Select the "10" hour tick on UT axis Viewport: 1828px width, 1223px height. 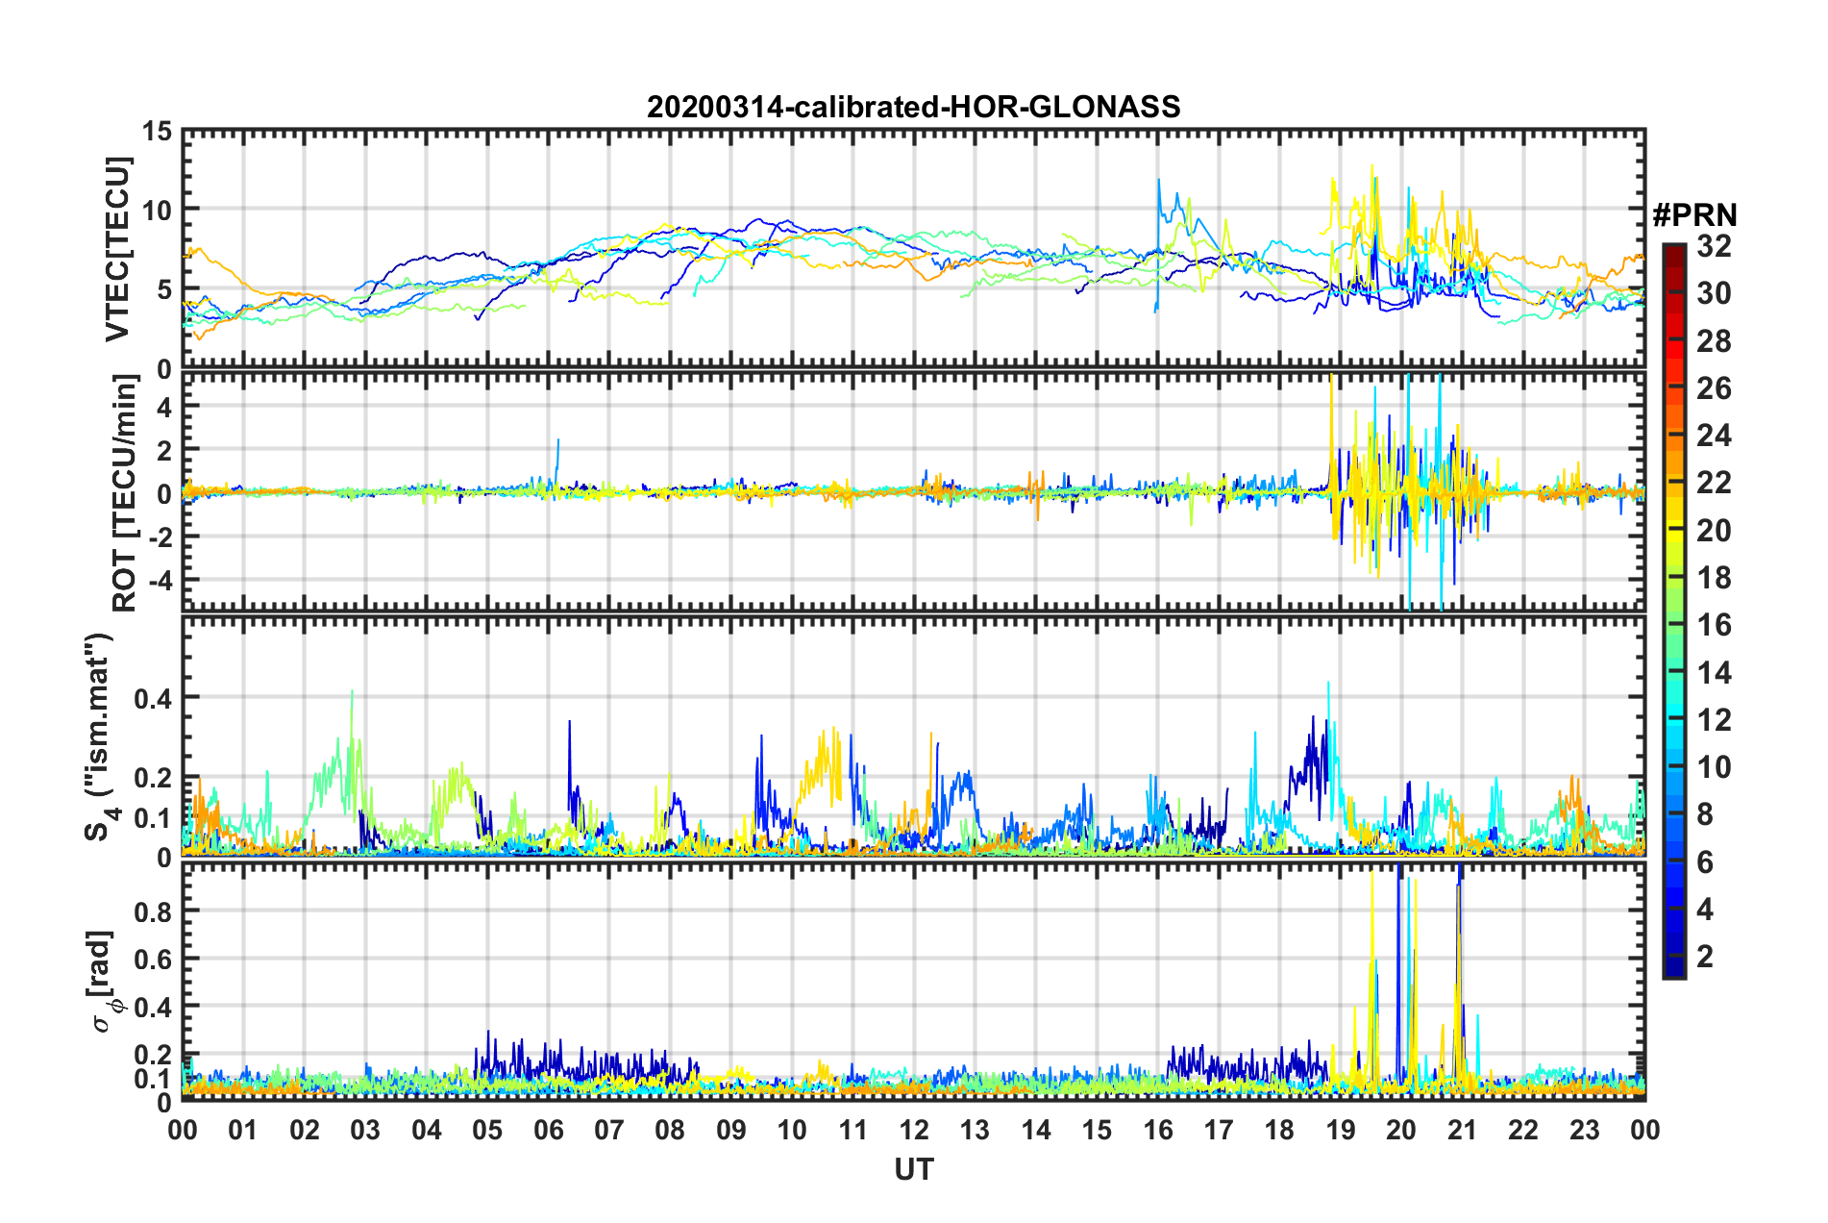pos(792,1130)
